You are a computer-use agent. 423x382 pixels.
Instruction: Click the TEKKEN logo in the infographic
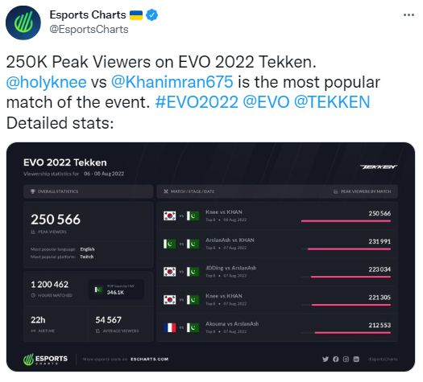379,167
